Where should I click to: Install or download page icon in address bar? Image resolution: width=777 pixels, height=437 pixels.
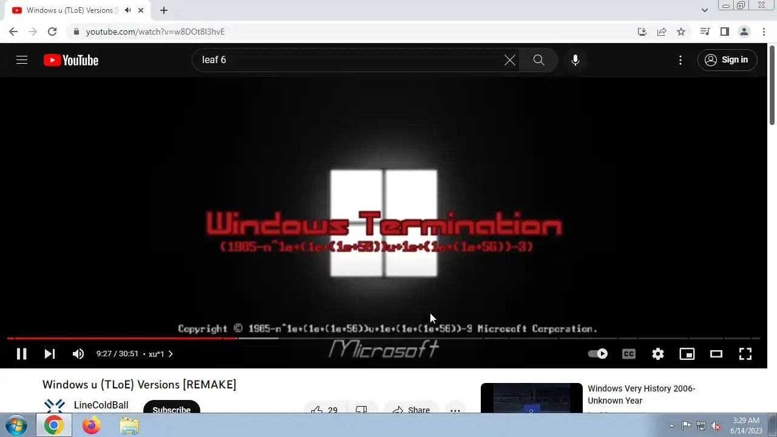(x=642, y=32)
